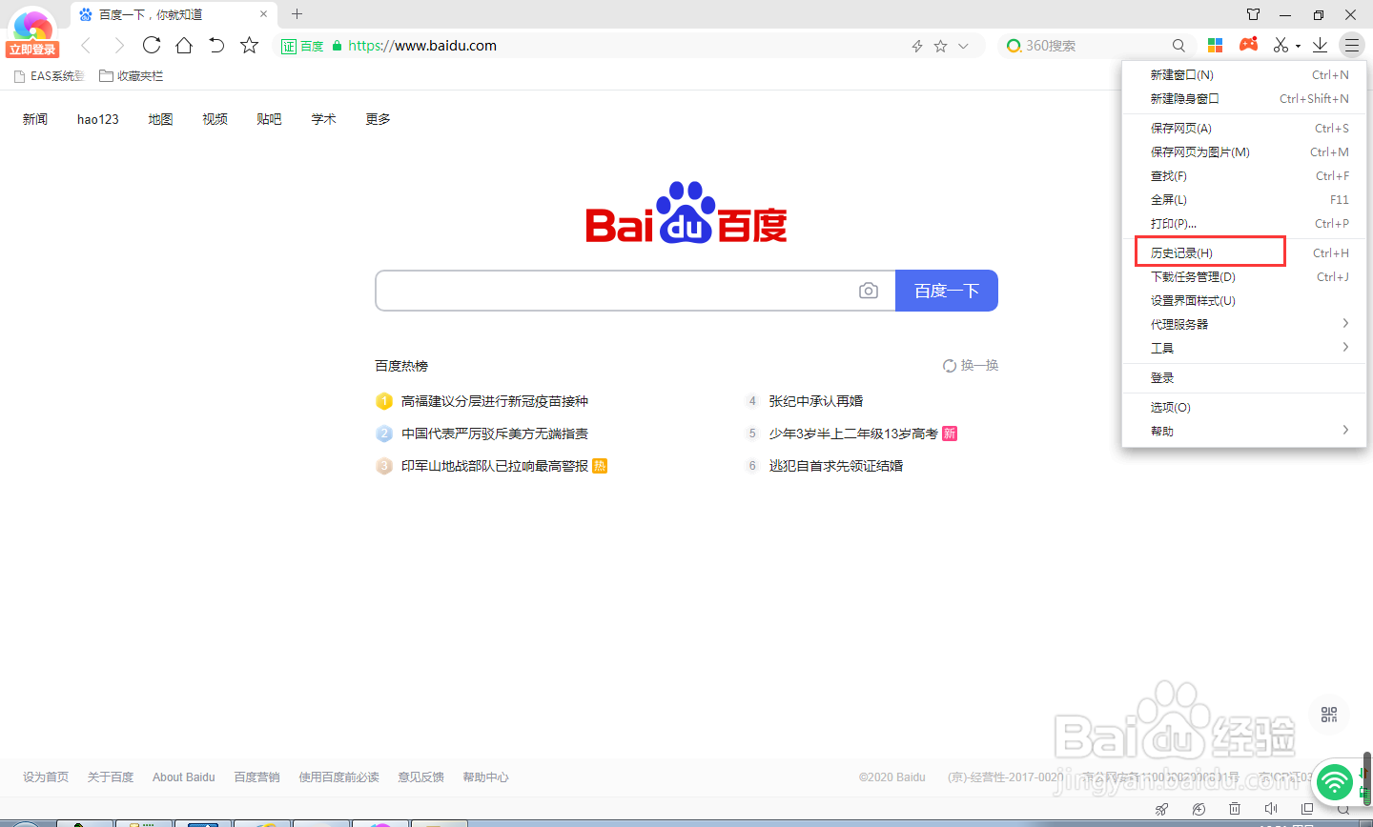Screen dimensions: 1373x827
Task: Open the green free WiFi icon
Action: (1334, 781)
